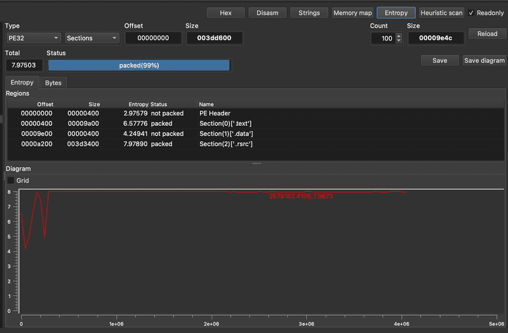Adjust the Count stepper arrows
This screenshot has width=508, height=333.
[399, 38]
